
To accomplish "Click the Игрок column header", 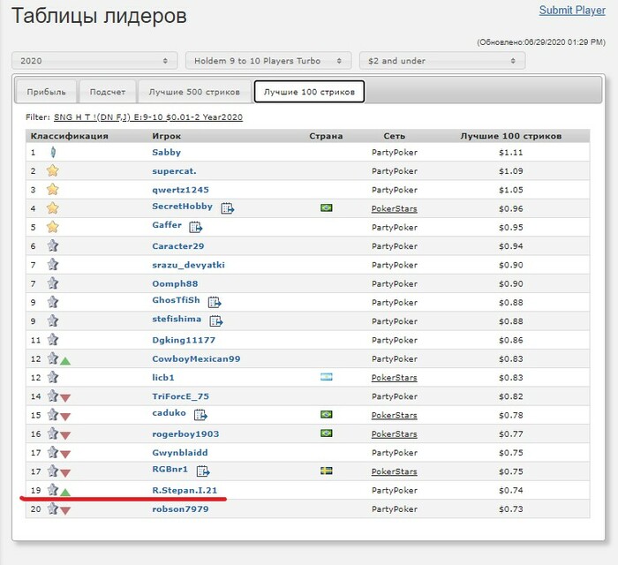I will coord(166,136).
